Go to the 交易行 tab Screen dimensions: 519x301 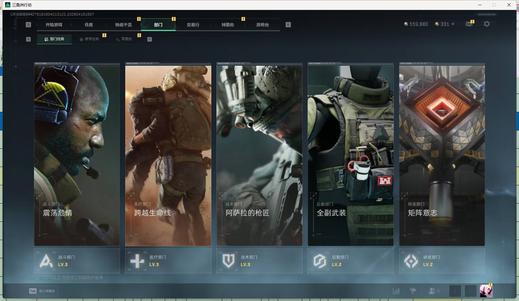pos(193,25)
